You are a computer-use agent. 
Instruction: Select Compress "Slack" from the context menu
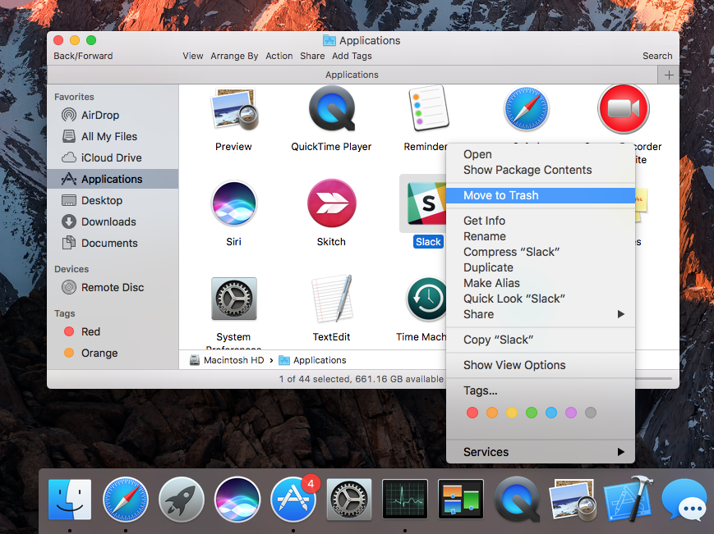tap(511, 252)
